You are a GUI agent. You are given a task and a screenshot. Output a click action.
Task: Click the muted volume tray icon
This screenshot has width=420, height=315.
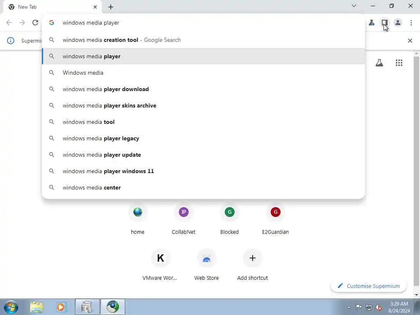pyautogui.click(x=379, y=308)
